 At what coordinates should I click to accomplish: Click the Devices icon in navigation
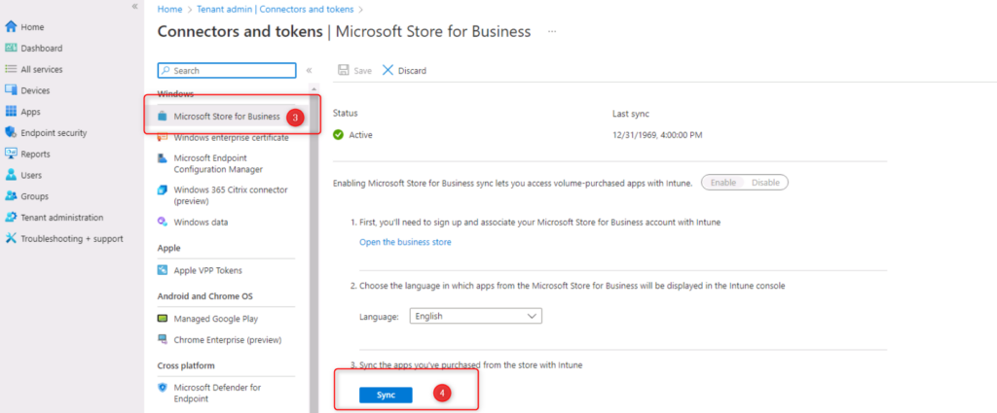[x=11, y=90]
